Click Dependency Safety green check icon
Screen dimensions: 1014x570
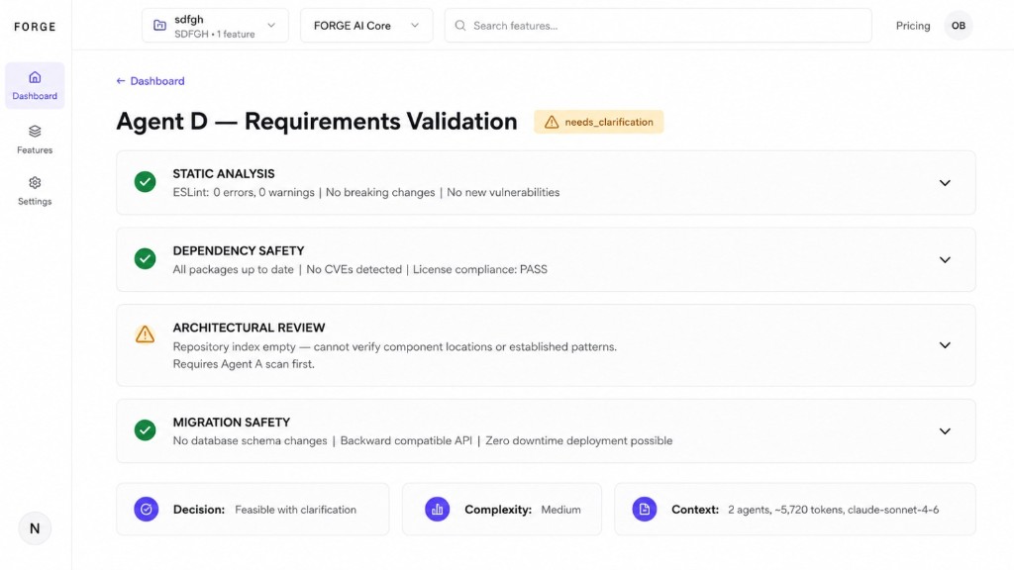(x=145, y=258)
